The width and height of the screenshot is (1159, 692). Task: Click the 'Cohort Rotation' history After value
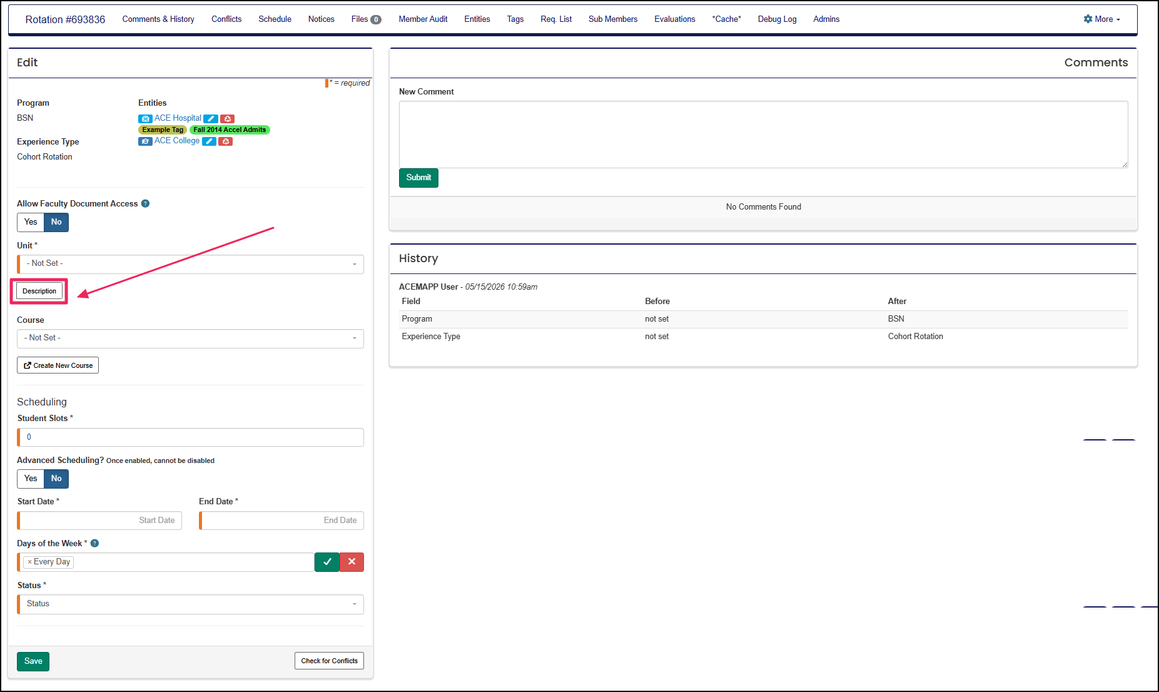[x=915, y=337]
